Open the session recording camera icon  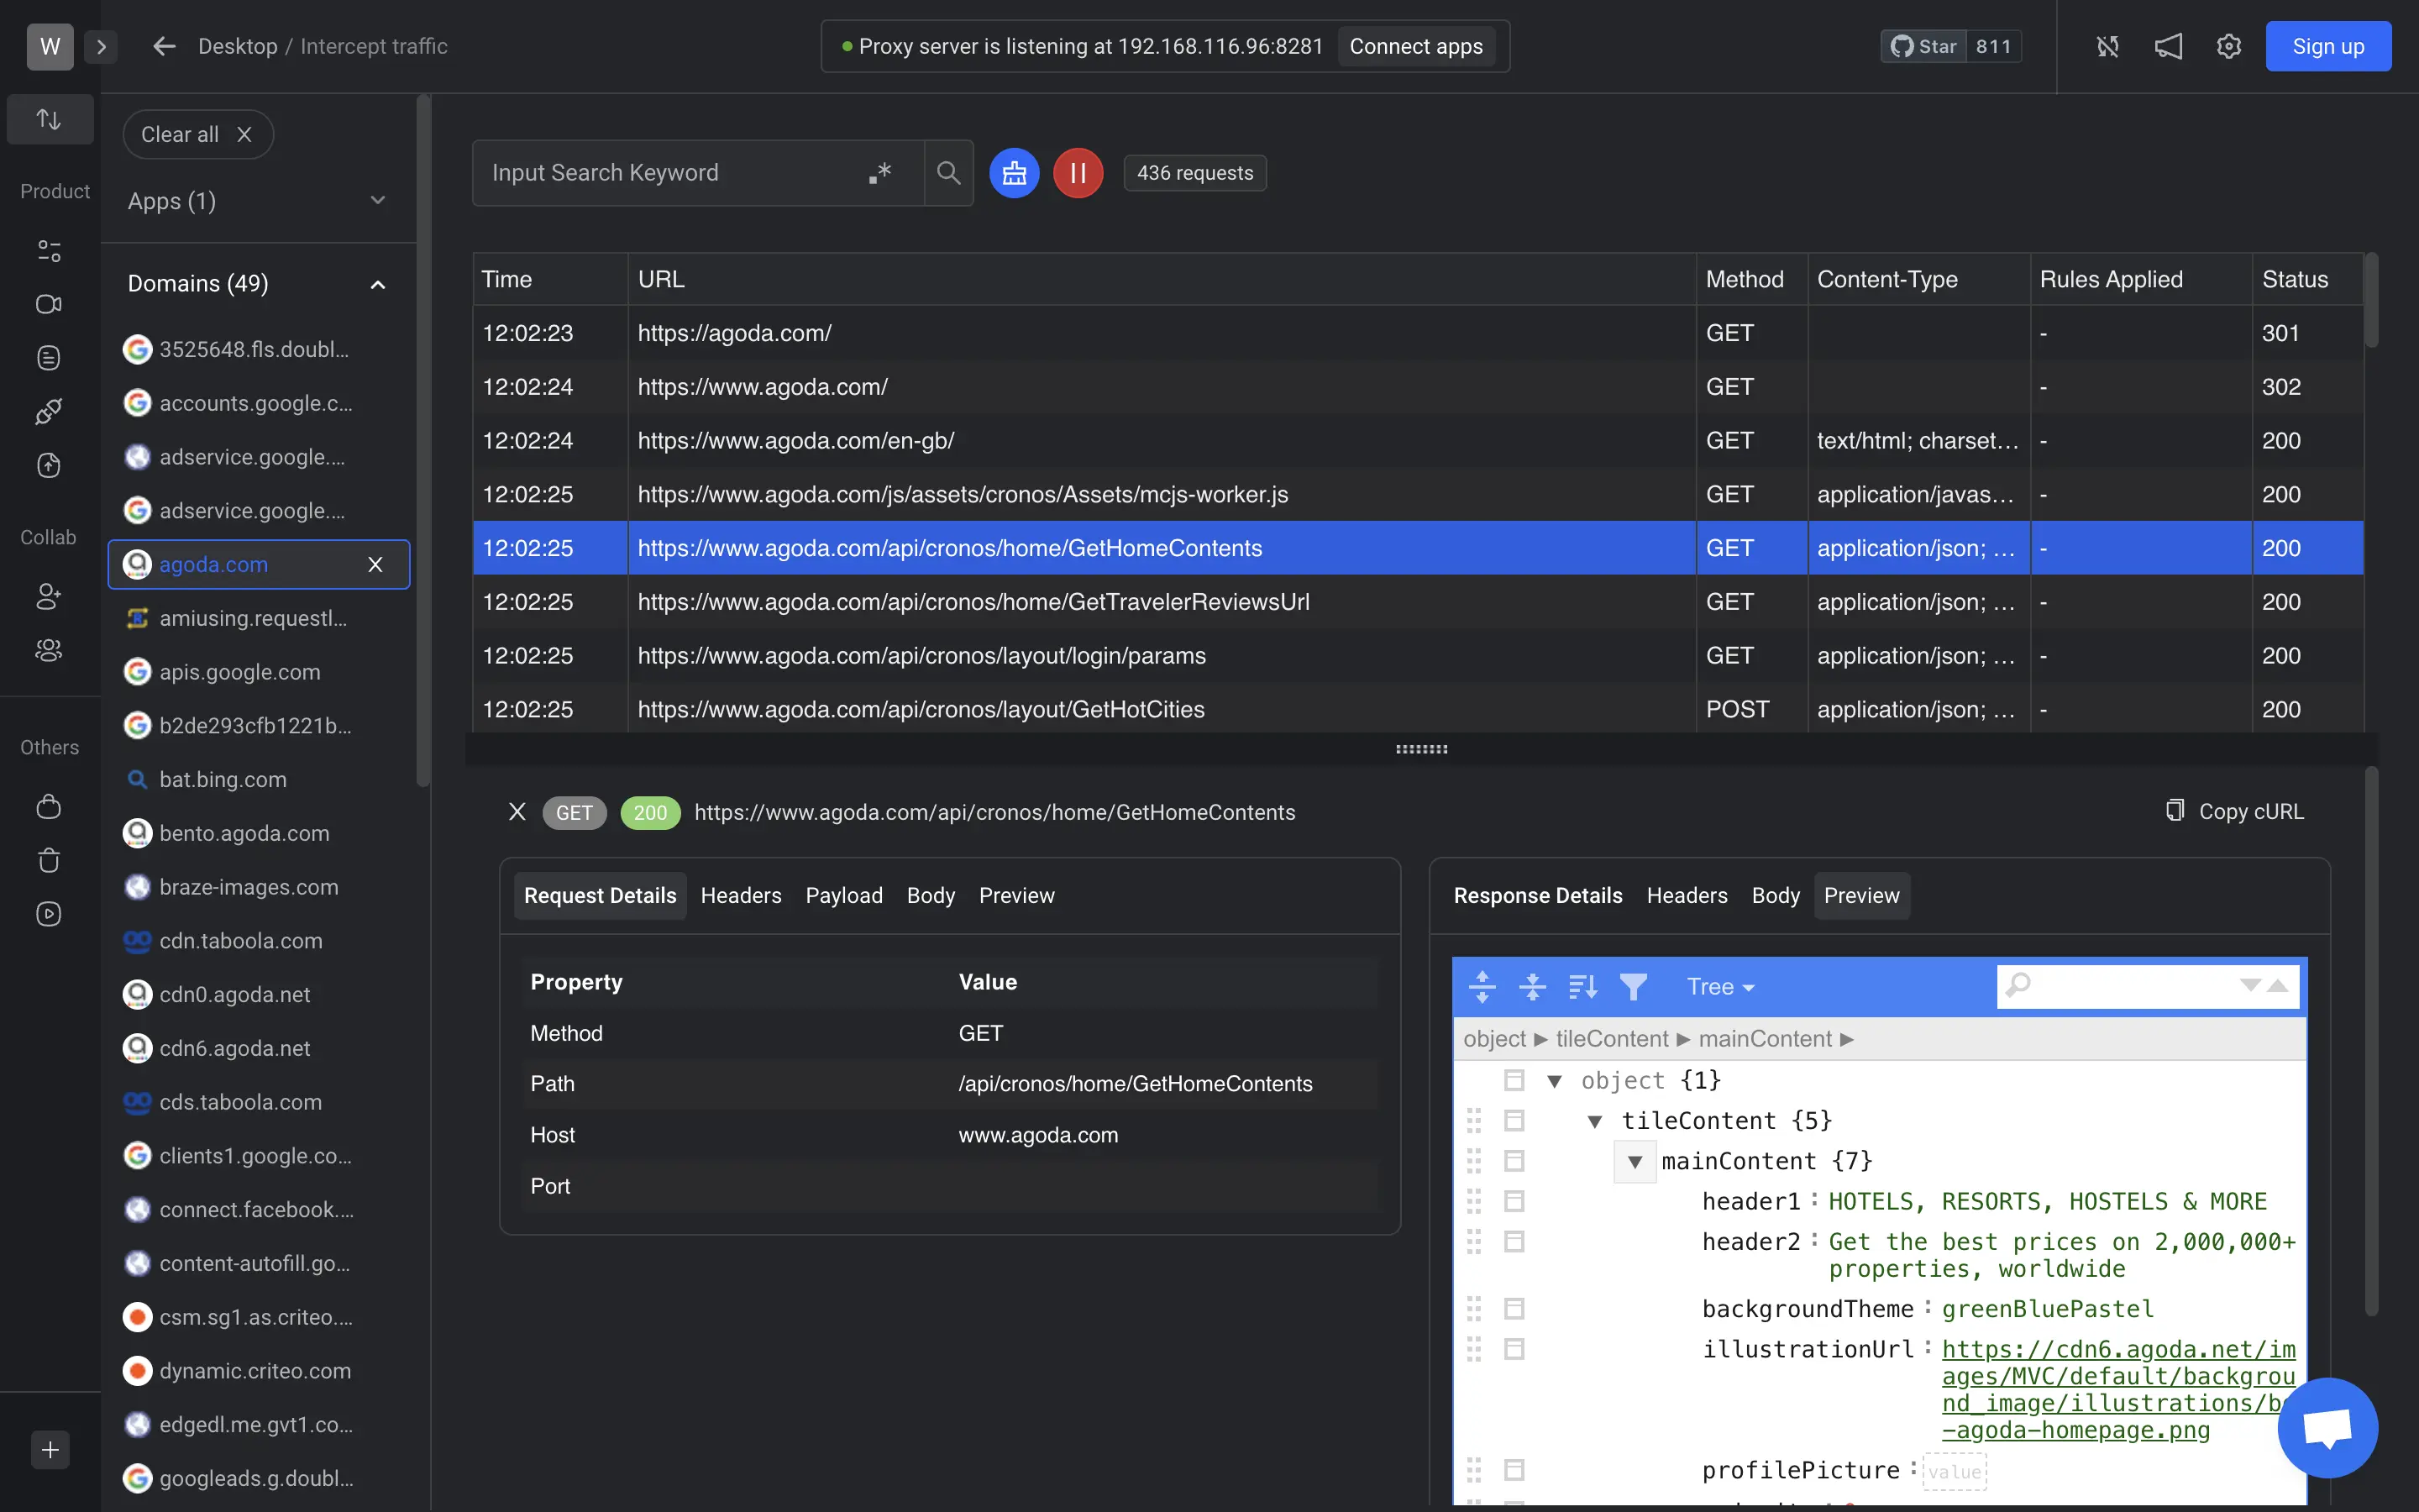(49, 304)
